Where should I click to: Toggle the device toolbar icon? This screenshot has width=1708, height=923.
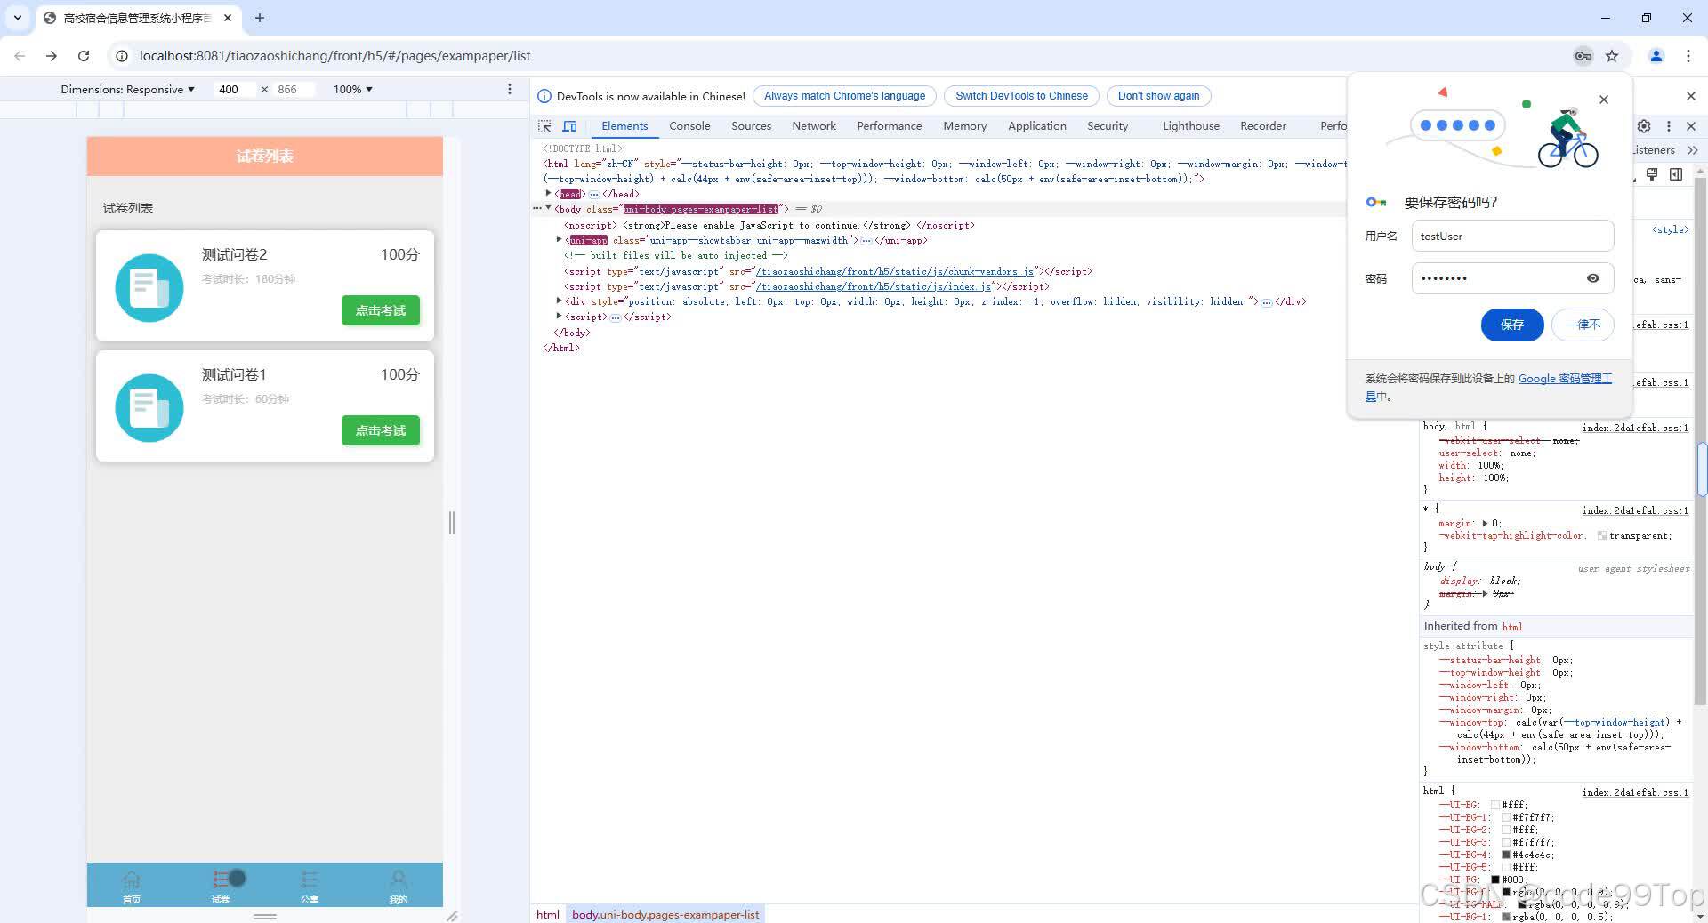[x=570, y=126]
